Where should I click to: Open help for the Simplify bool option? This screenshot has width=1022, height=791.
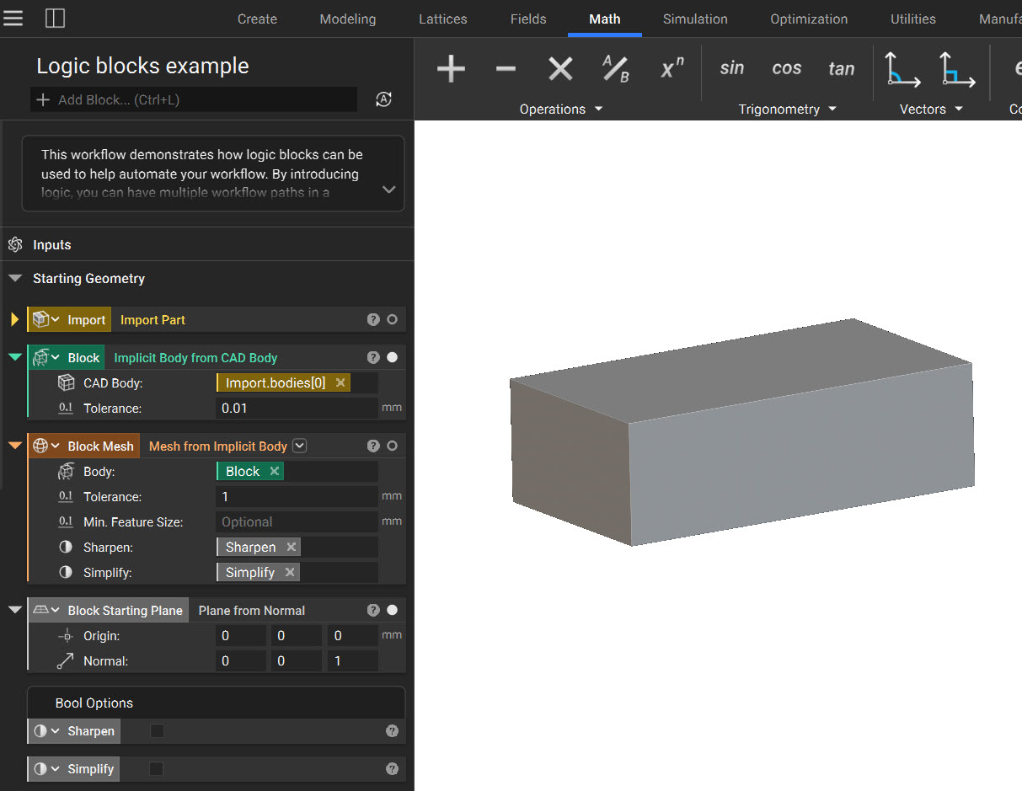tap(392, 769)
